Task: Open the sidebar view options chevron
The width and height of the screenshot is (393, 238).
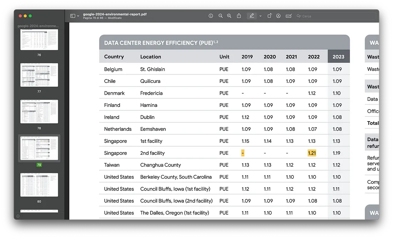Action: pyautogui.click(x=78, y=16)
